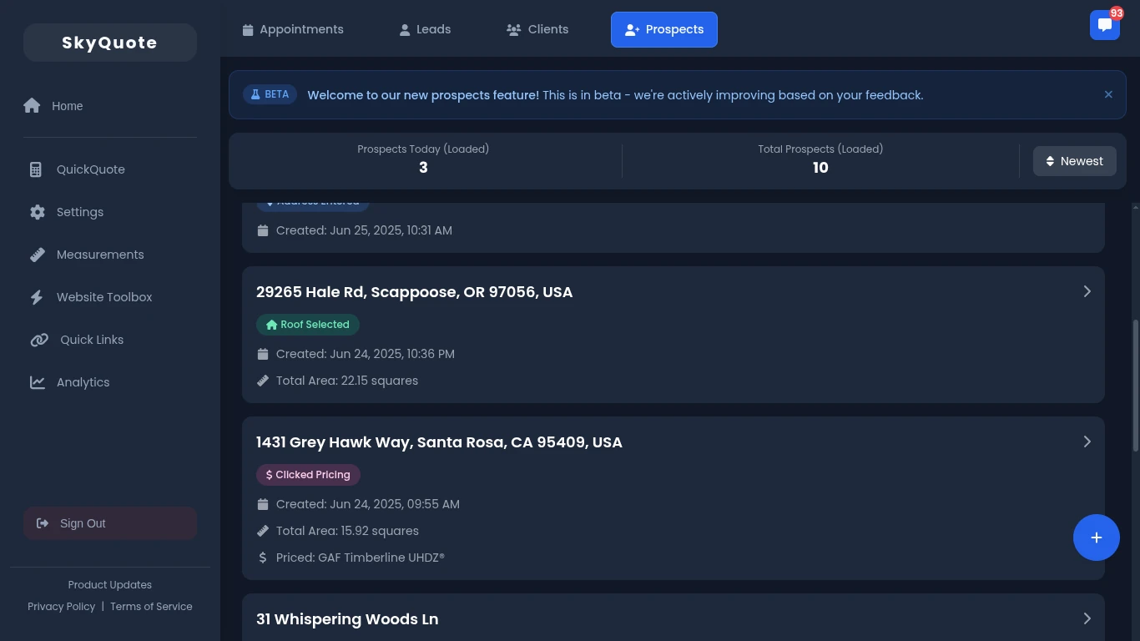Image resolution: width=1140 pixels, height=641 pixels.
Task: Open the Product Updates link
Action: coord(110,585)
